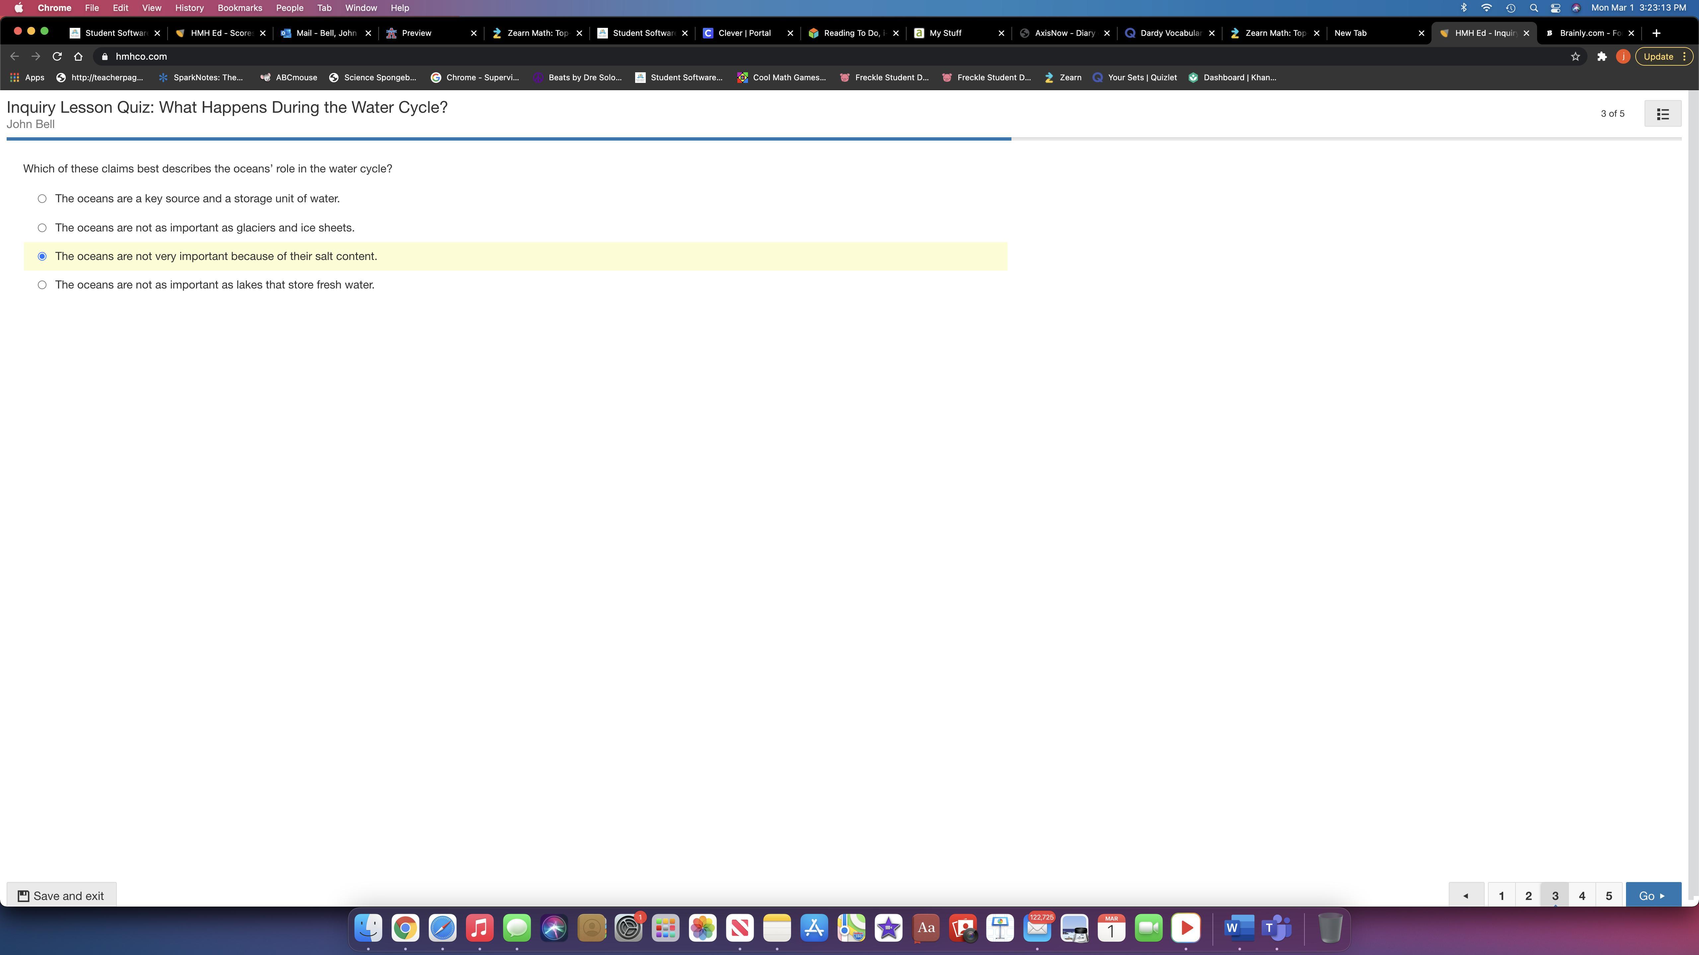
Task: Click the Save and exit button
Action: (61, 896)
